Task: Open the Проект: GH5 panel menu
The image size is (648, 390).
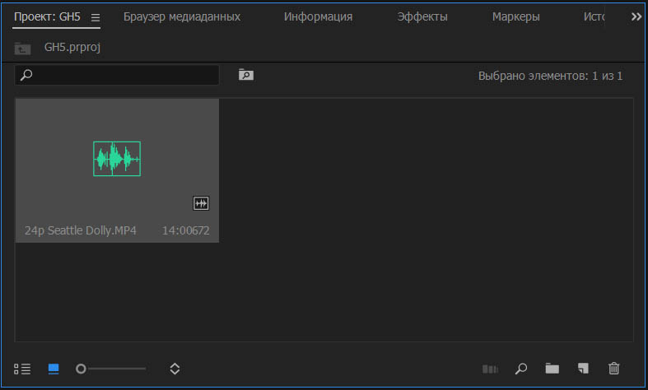Action: [96, 18]
